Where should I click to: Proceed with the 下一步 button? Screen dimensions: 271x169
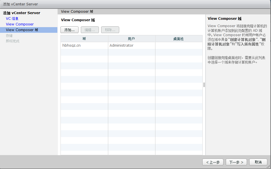coord(236,162)
